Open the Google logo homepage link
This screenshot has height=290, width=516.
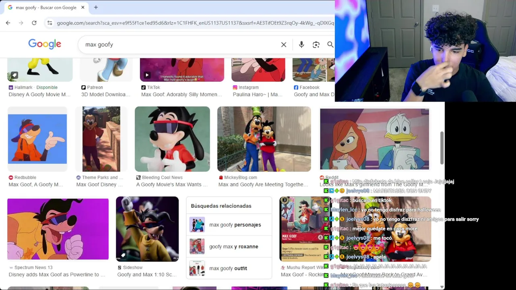point(45,44)
